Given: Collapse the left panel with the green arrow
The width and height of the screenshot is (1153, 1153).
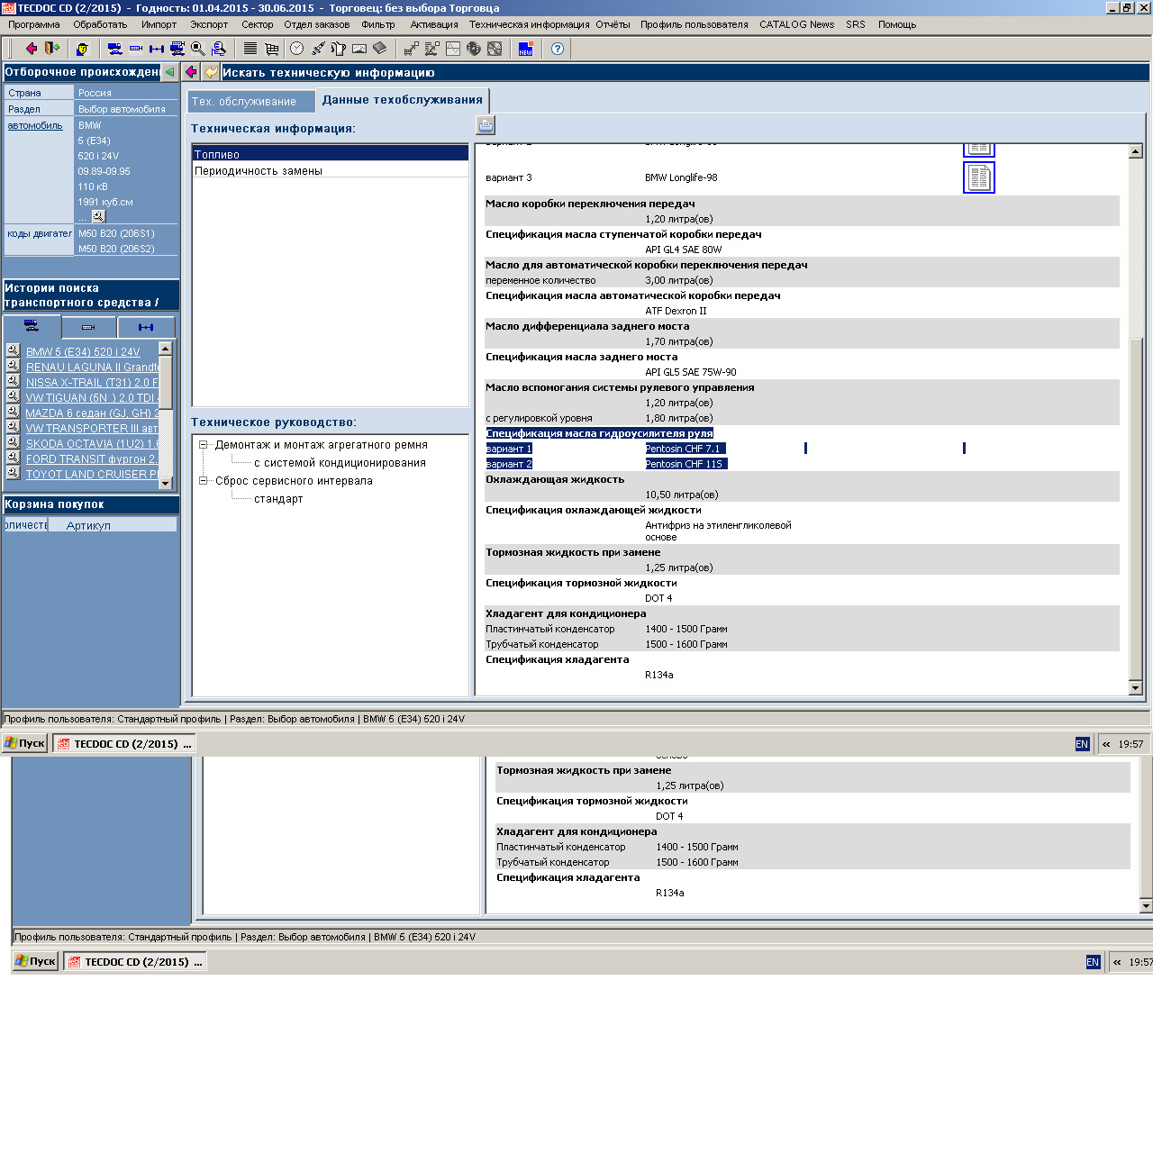Looking at the screenshot, I should click(169, 72).
